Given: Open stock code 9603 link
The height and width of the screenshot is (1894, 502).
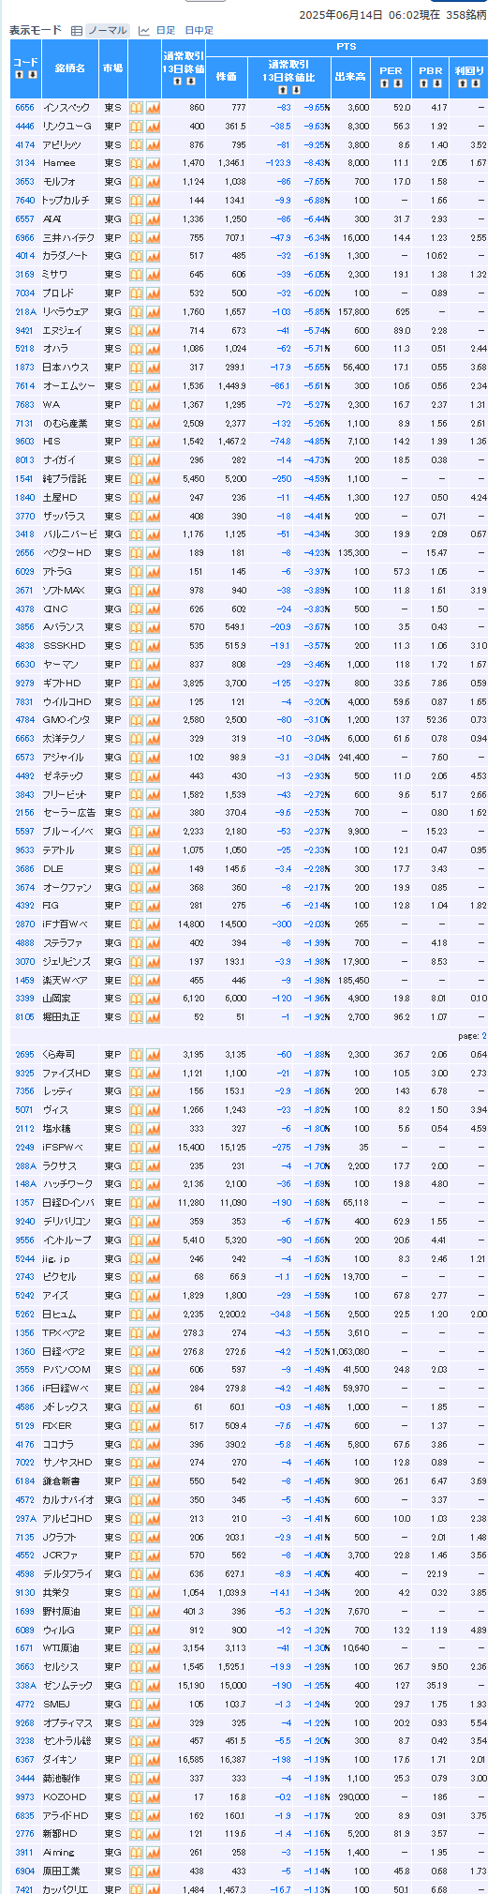Looking at the screenshot, I should [x=25, y=442].
